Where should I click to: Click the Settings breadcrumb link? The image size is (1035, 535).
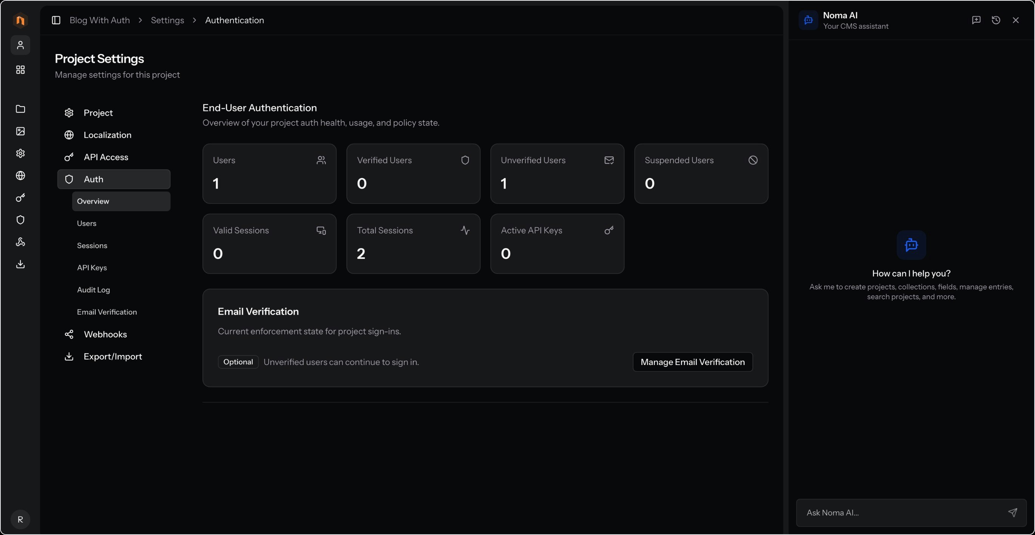[167, 20]
